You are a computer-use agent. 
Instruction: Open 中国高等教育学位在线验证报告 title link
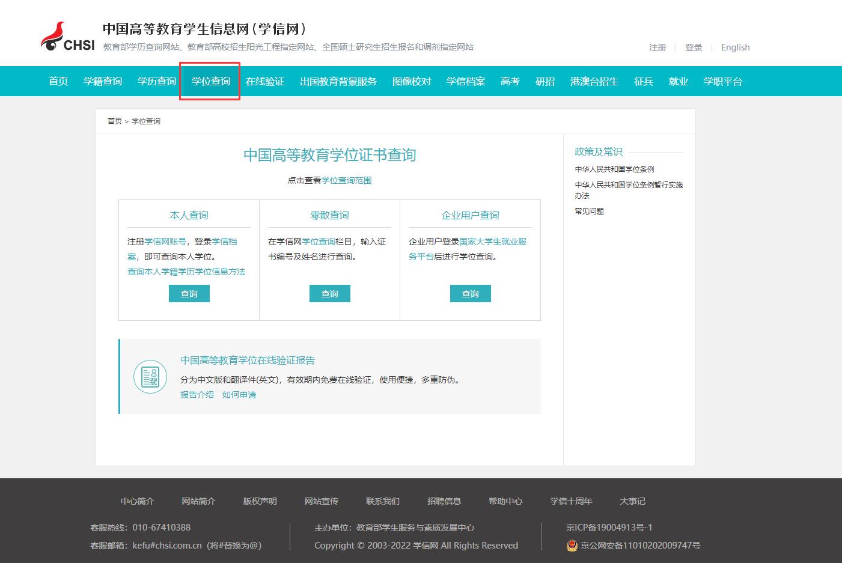coord(248,361)
